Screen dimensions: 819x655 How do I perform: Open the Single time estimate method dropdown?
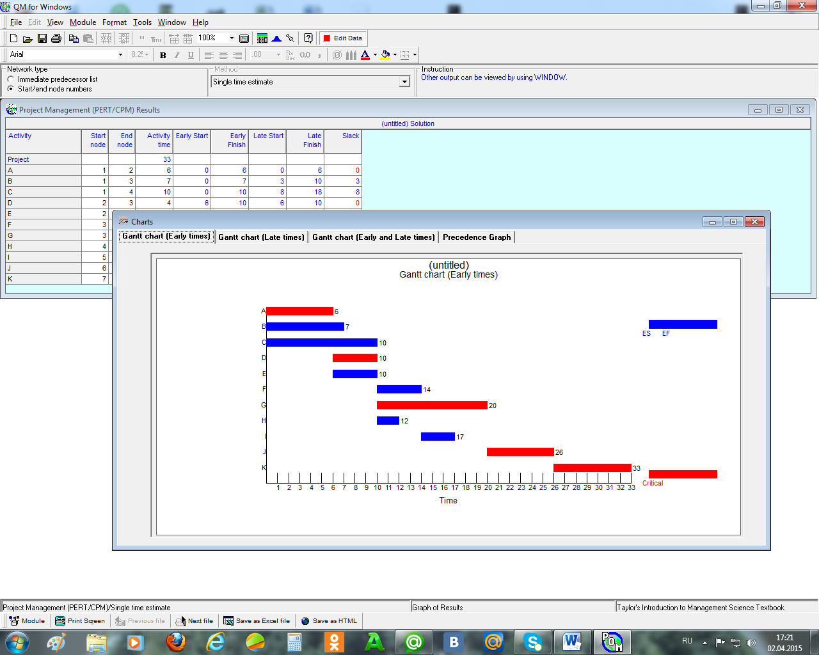click(x=404, y=82)
